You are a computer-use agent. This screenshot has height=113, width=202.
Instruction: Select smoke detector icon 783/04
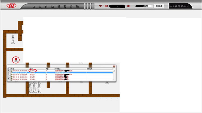click(x=13, y=37)
